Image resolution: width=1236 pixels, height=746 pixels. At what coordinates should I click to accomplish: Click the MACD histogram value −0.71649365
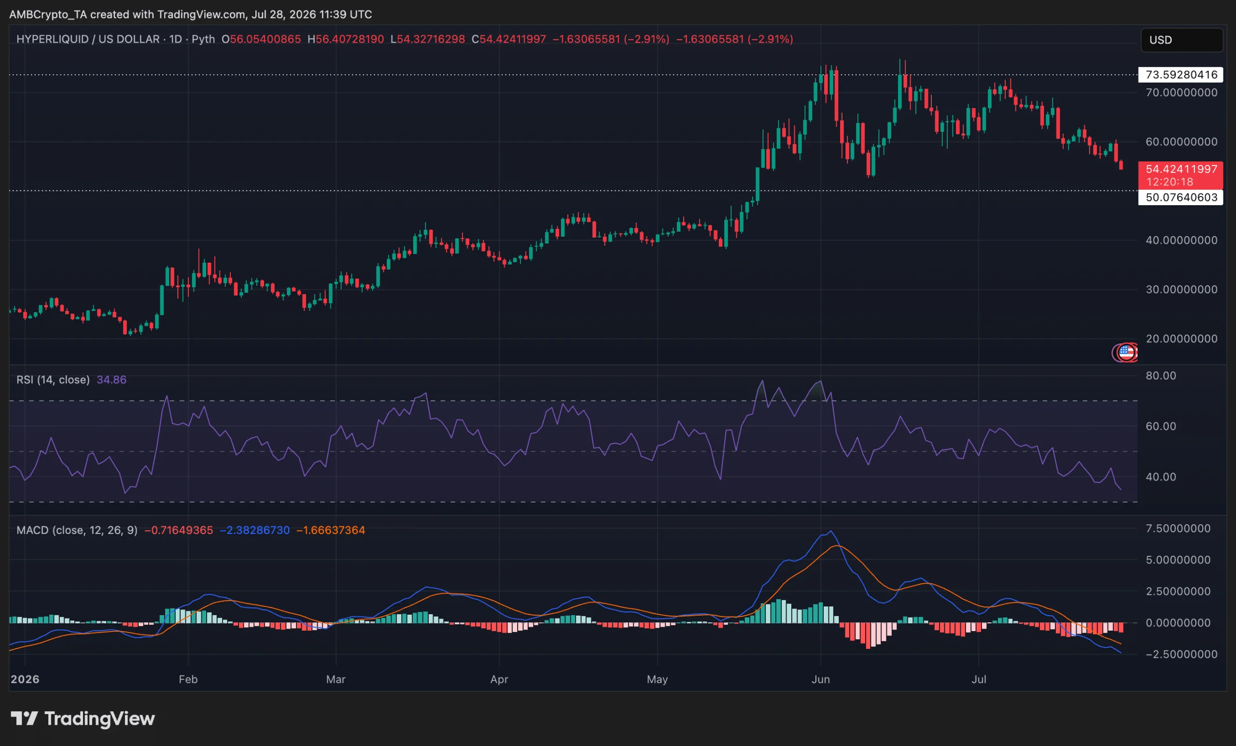179,530
